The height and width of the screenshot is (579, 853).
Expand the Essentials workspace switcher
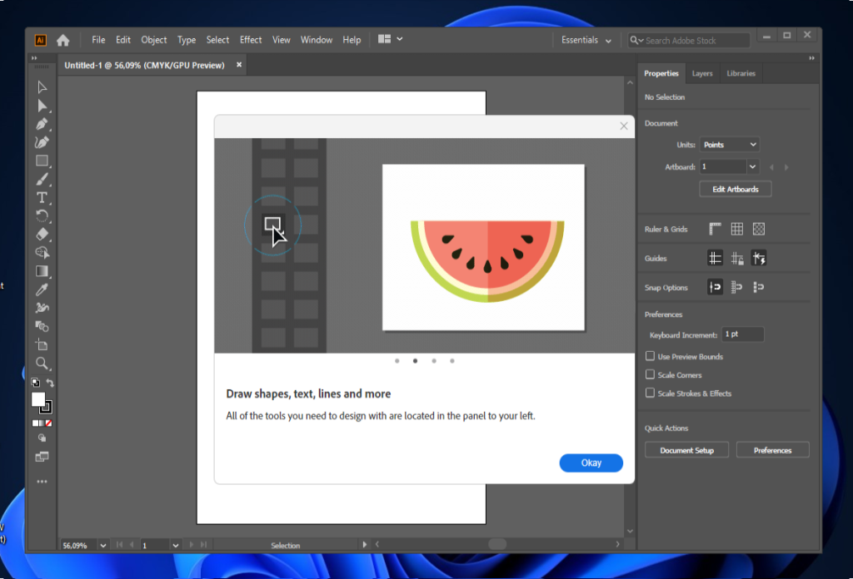[586, 40]
